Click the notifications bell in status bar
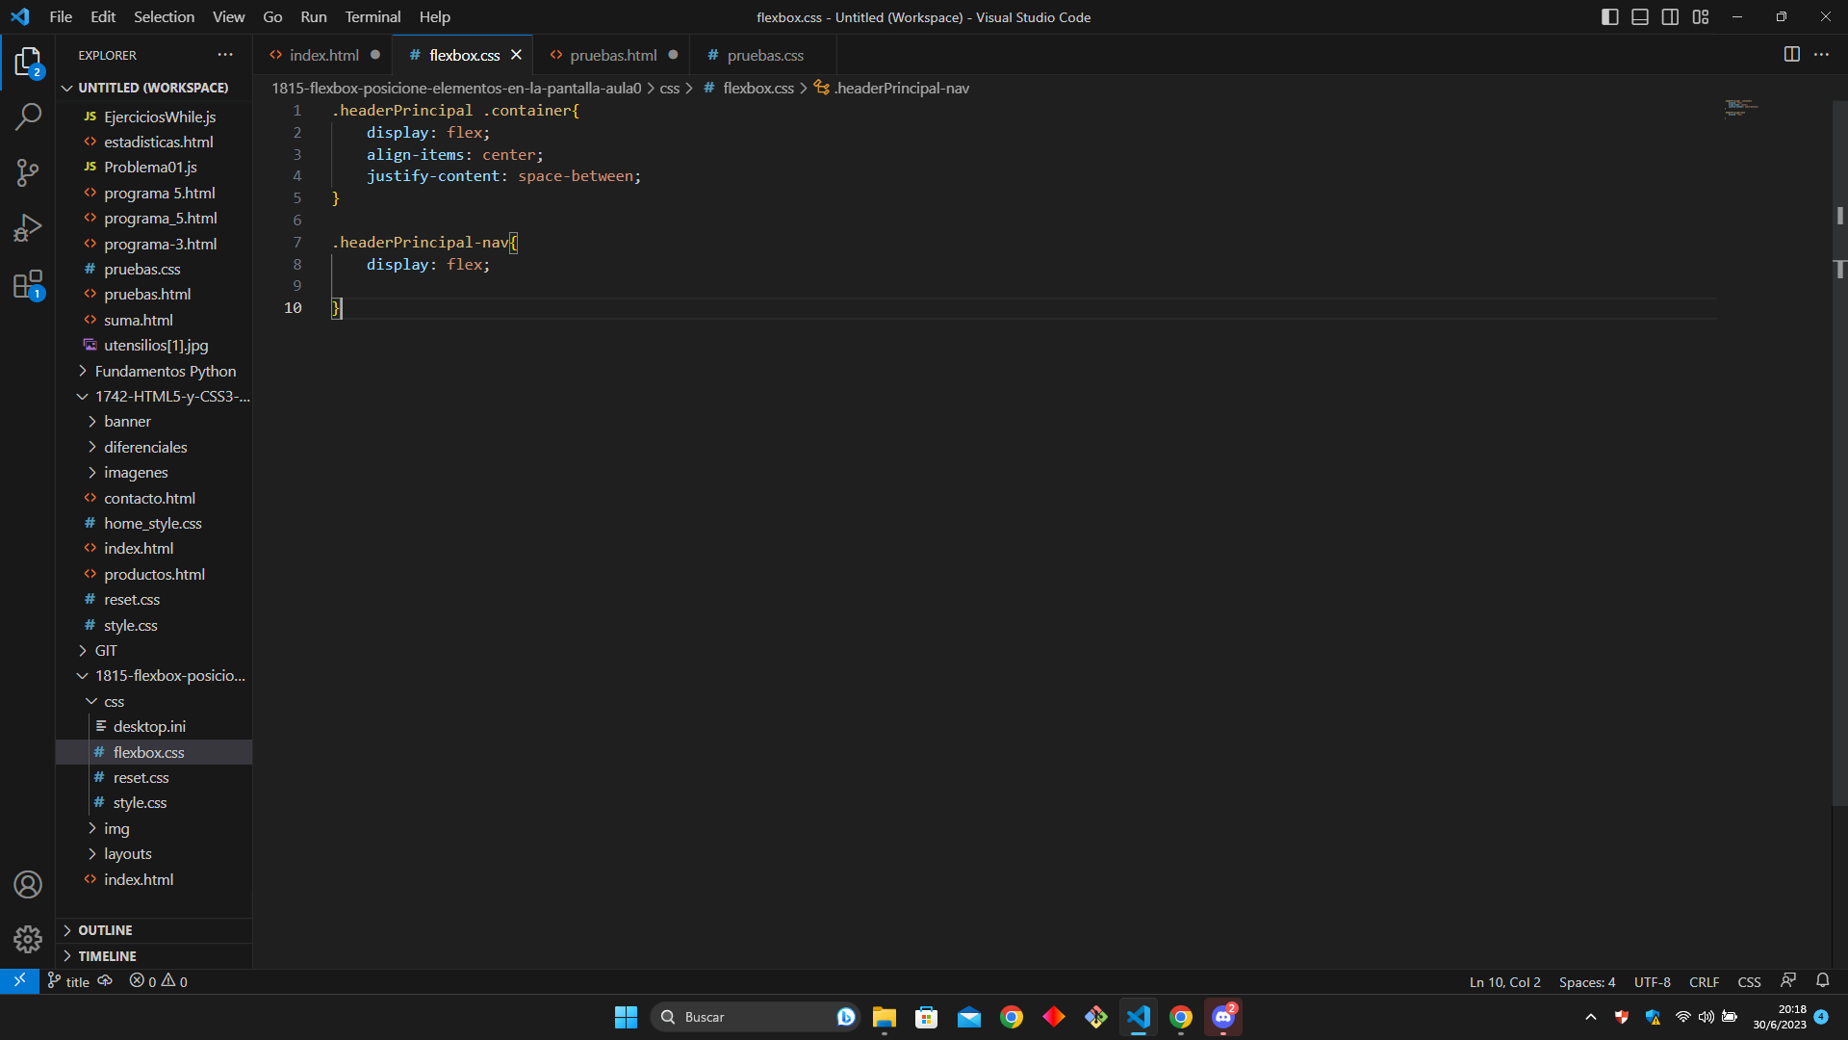 pos(1822,981)
